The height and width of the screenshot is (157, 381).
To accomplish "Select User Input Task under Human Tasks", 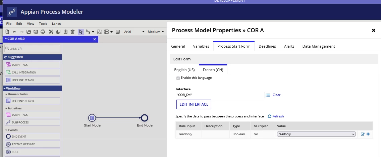I will click(32, 101).
